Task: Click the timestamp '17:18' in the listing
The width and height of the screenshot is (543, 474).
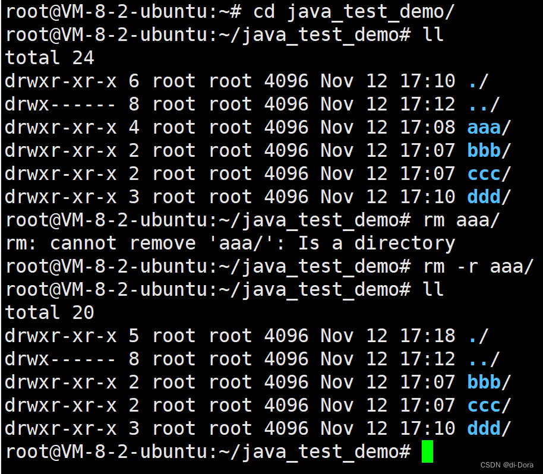Action: (428, 336)
